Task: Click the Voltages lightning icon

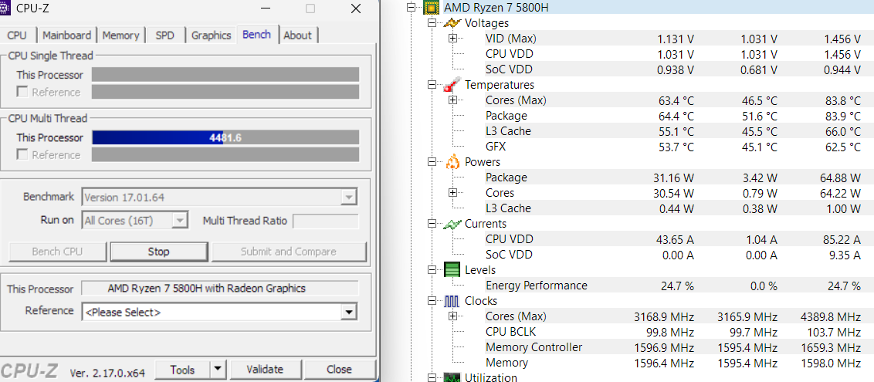Action: click(x=452, y=23)
